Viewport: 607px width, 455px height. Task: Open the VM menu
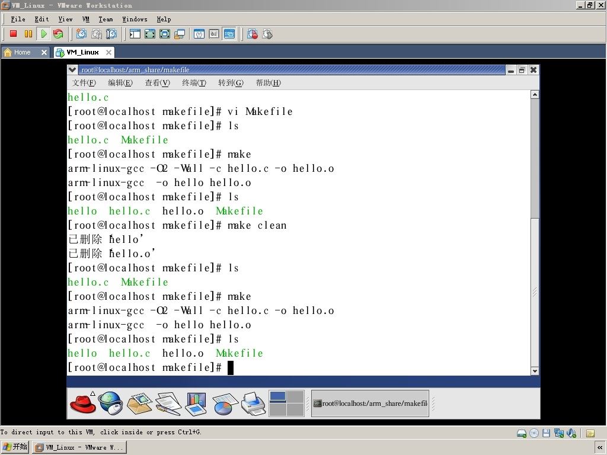(x=86, y=19)
